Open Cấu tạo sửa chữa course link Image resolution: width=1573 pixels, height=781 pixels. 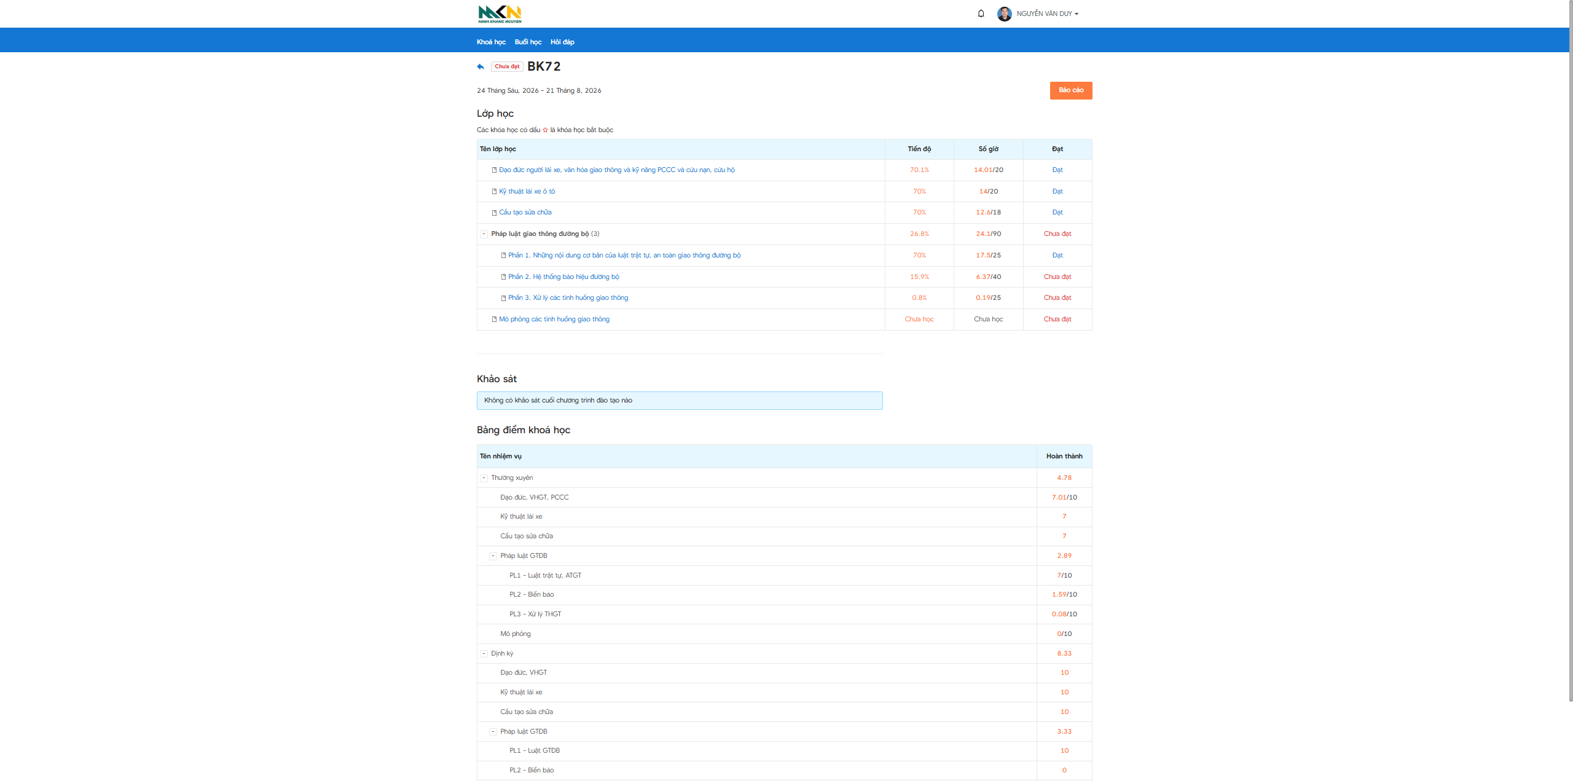(525, 213)
